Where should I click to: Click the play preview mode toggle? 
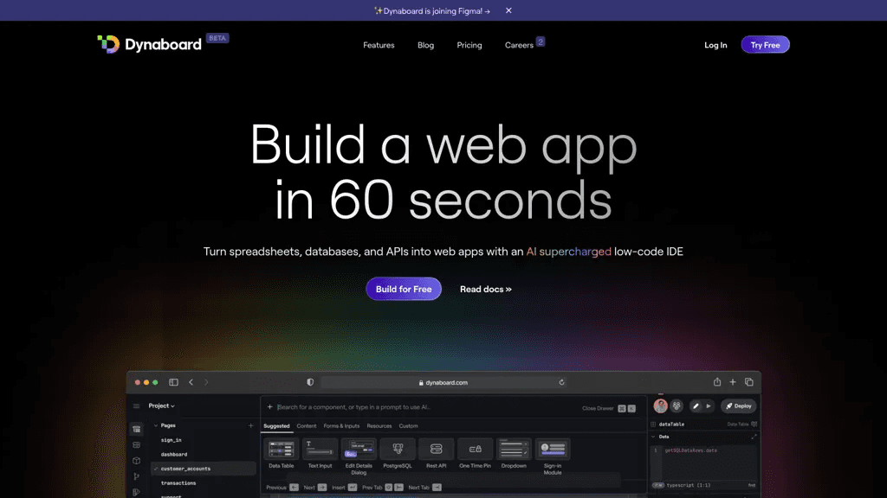click(x=709, y=406)
